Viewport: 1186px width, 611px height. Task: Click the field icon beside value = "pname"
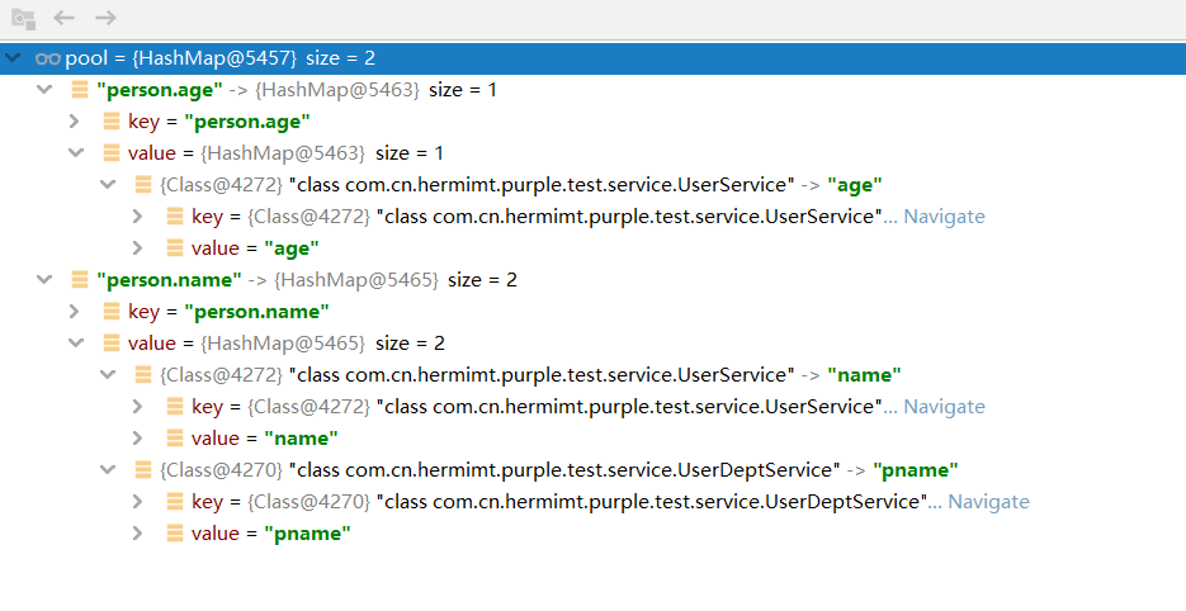(x=175, y=533)
